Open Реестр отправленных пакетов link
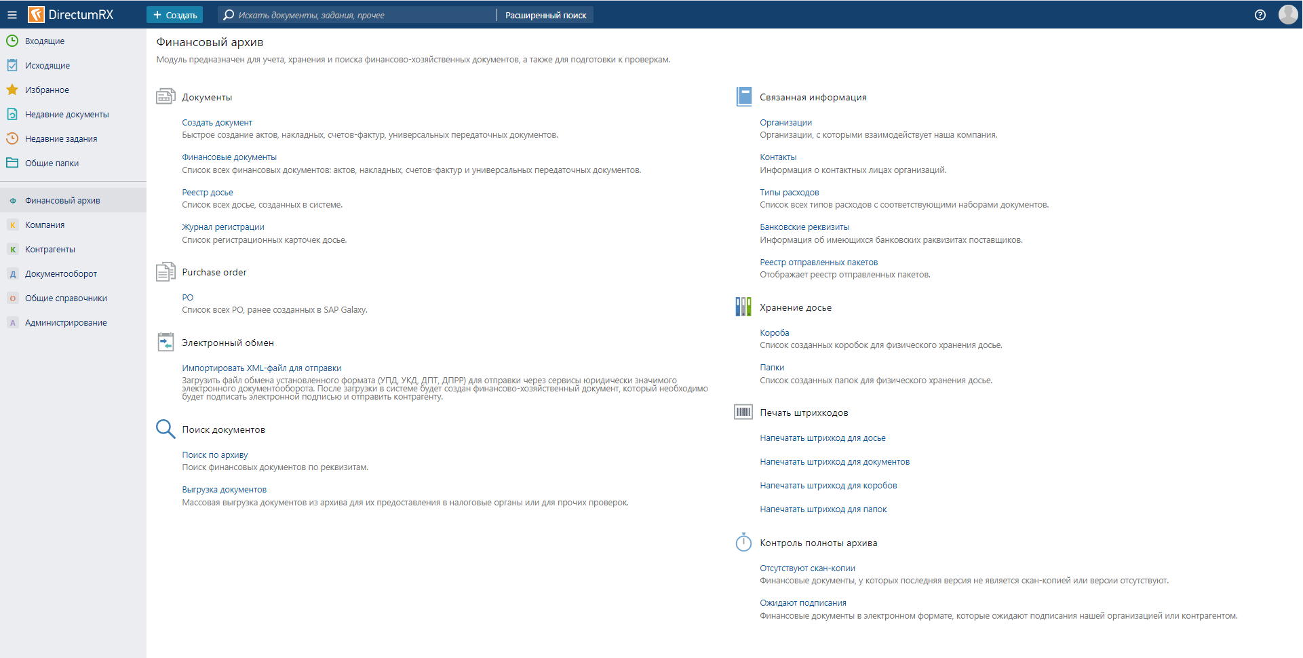 (x=819, y=263)
